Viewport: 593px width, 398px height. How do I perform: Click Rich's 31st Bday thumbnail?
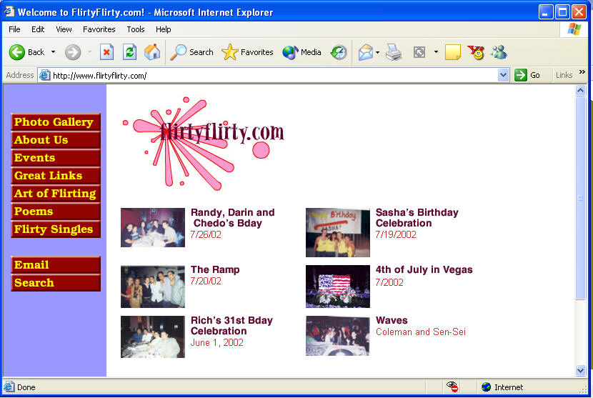(x=153, y=337)
